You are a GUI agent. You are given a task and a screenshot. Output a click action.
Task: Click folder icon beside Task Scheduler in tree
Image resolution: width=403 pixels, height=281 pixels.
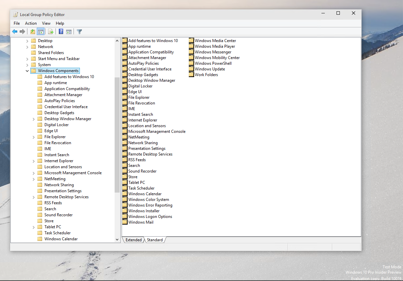[40, 233]
